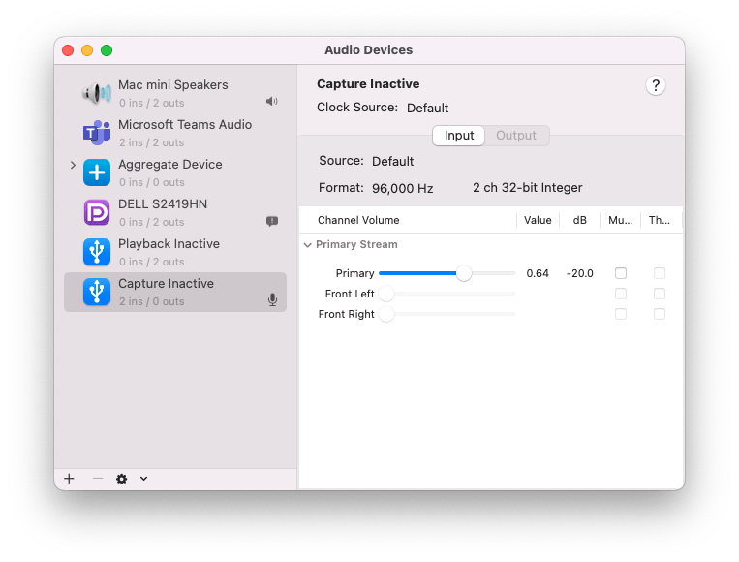Click the minus remove device button
This screenshot has width=739, height=562.
98,479
